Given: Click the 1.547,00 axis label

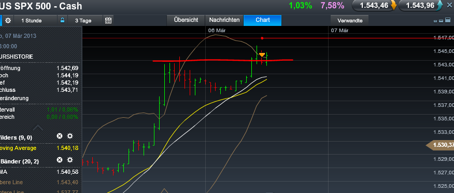Looking at the screenshot, I should click(444, 38).
